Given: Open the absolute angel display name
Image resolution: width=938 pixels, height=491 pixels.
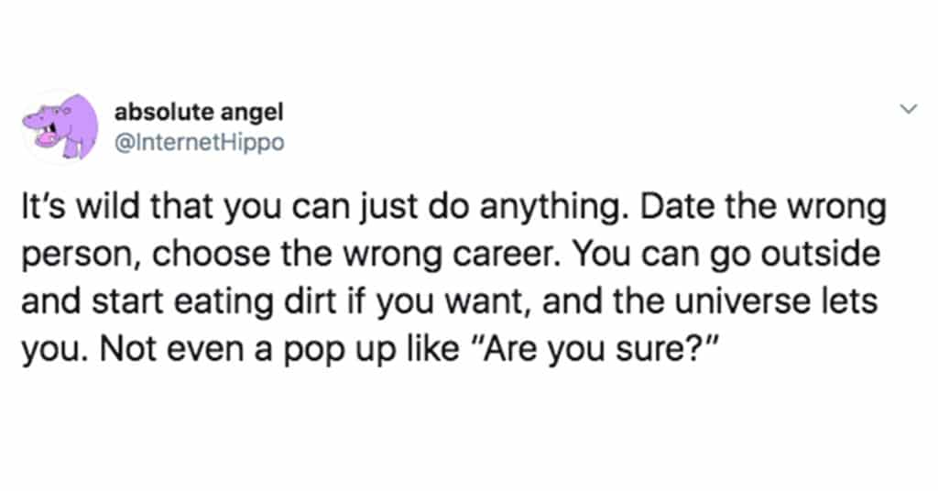Looking at the screenshot, I should click(x=199, y=112).
